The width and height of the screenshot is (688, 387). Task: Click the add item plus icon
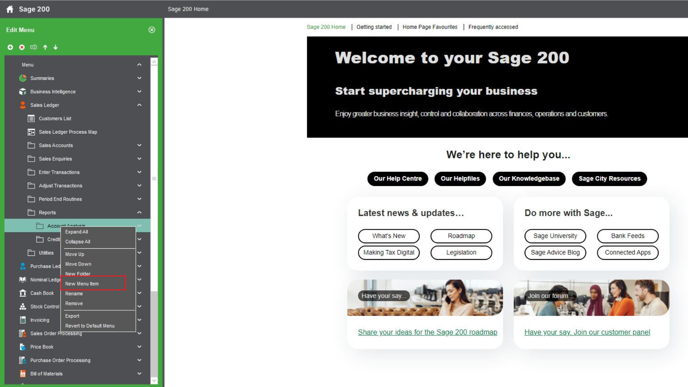point(10,47)
